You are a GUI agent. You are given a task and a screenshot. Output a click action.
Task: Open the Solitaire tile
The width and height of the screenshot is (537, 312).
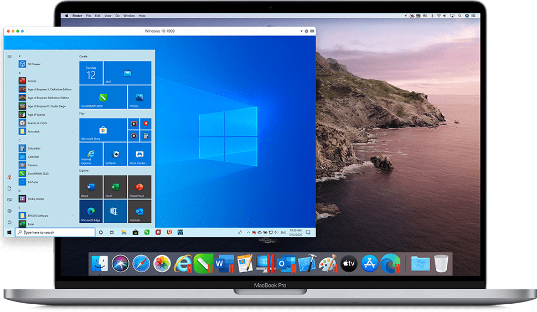115,154
